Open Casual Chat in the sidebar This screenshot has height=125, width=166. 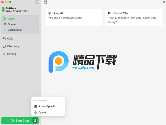20,30
